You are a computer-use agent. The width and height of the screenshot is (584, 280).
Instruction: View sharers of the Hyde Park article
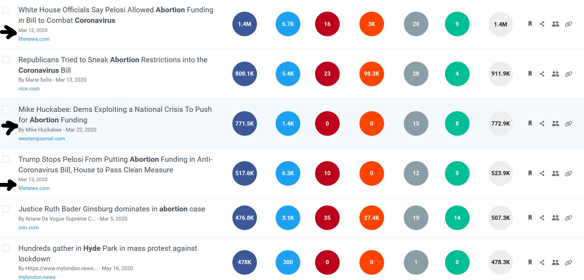[x=555, y=262]
